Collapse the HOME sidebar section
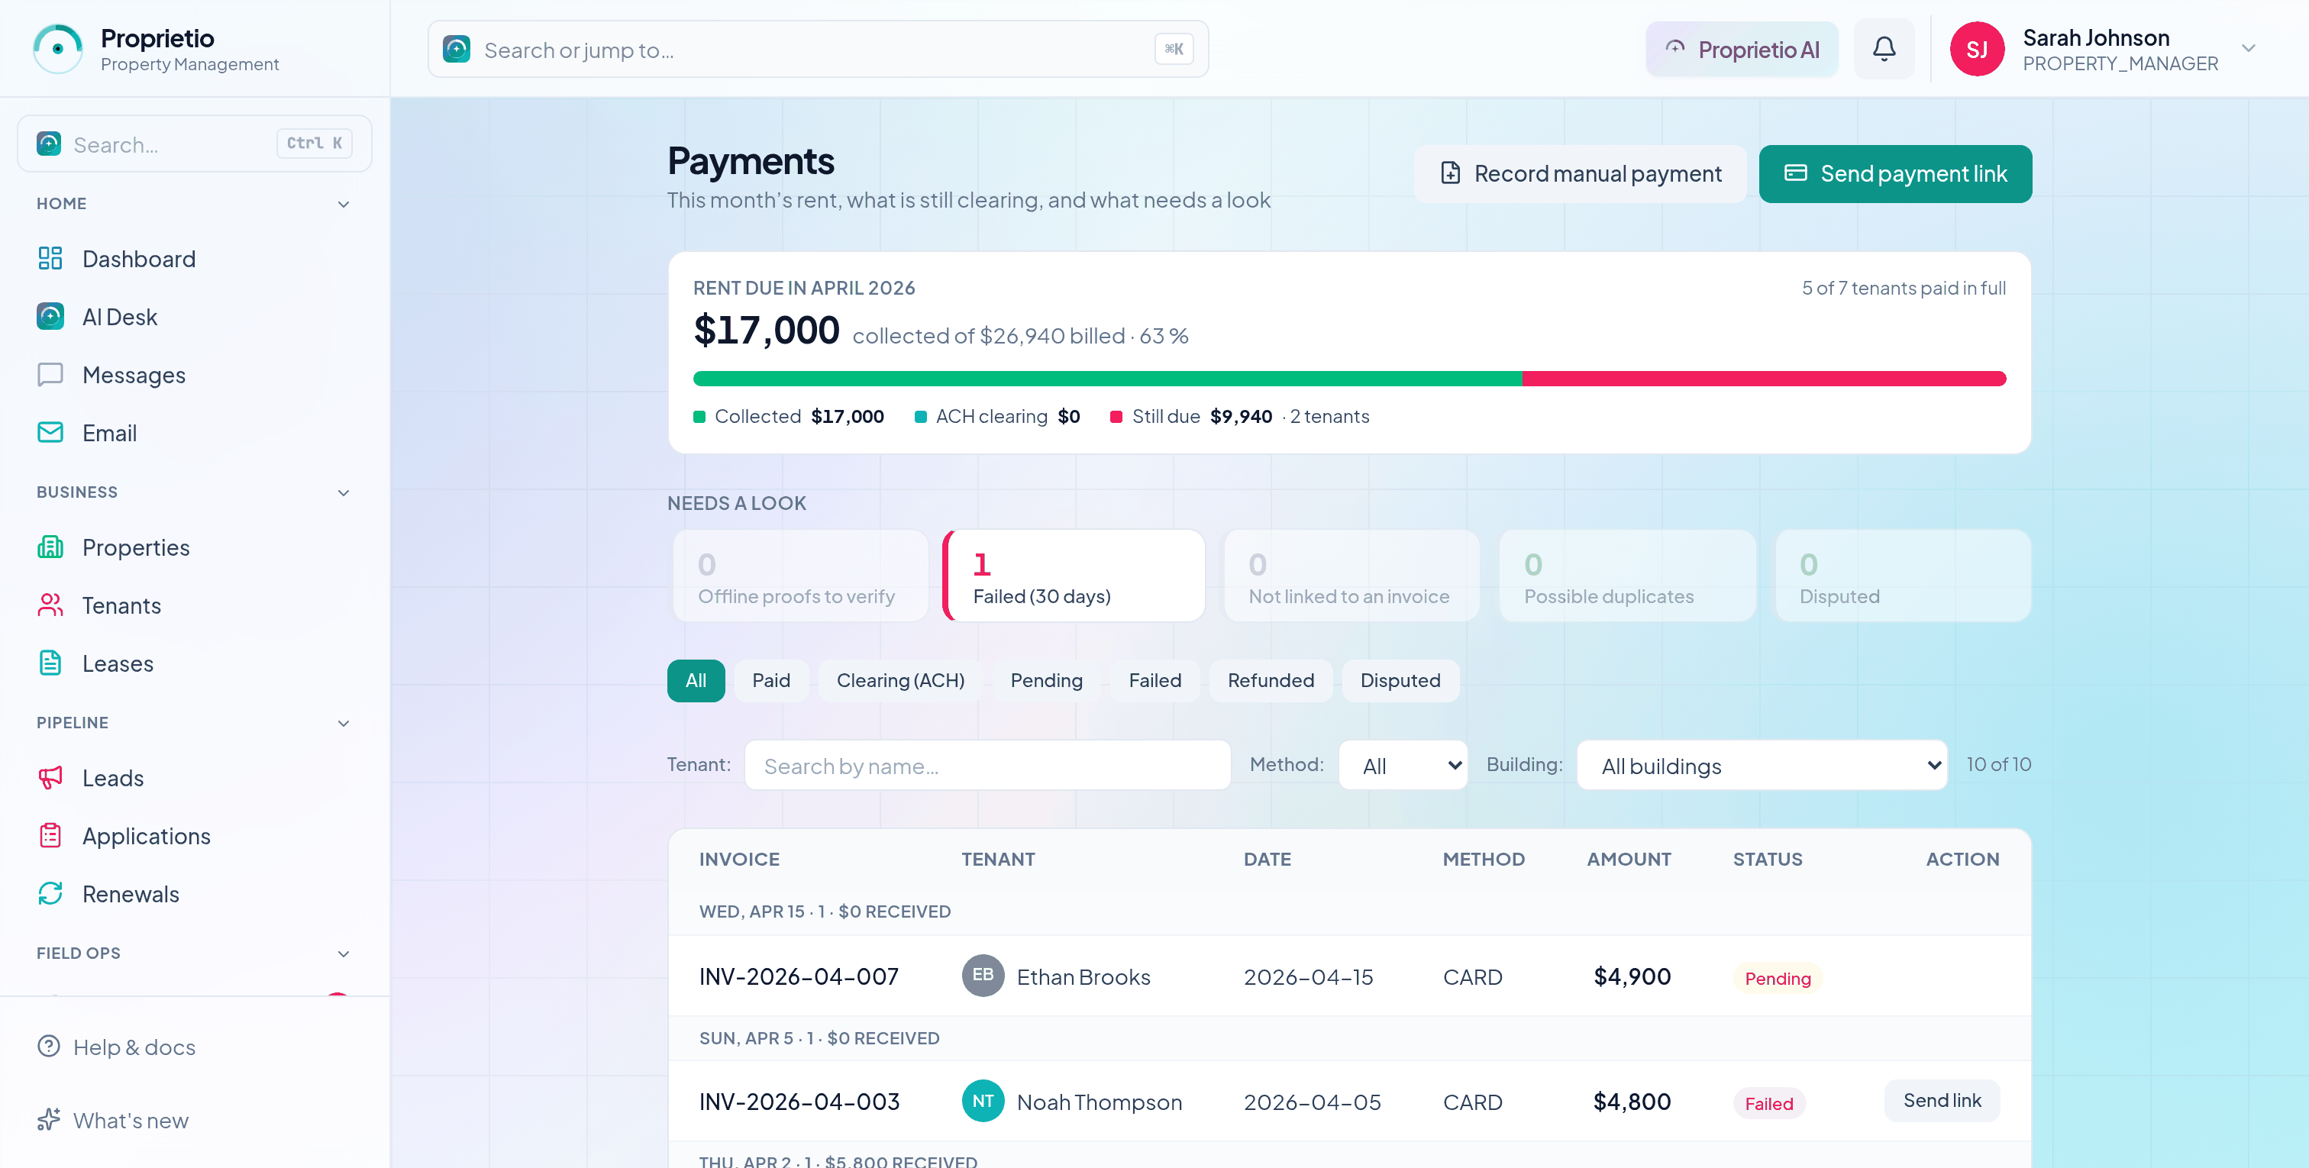2309x1168 pixels. (344, 205)
